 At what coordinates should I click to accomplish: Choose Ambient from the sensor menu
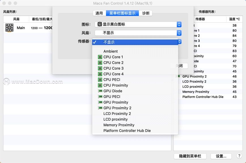coord(135,51)
